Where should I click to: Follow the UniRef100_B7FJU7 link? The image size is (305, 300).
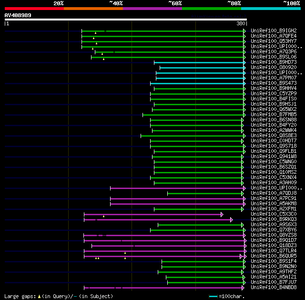pos(274,282)
